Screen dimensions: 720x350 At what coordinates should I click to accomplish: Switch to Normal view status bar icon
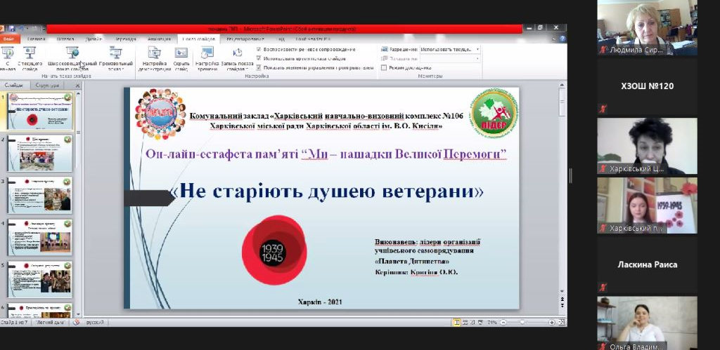click(x=457, y=323)
